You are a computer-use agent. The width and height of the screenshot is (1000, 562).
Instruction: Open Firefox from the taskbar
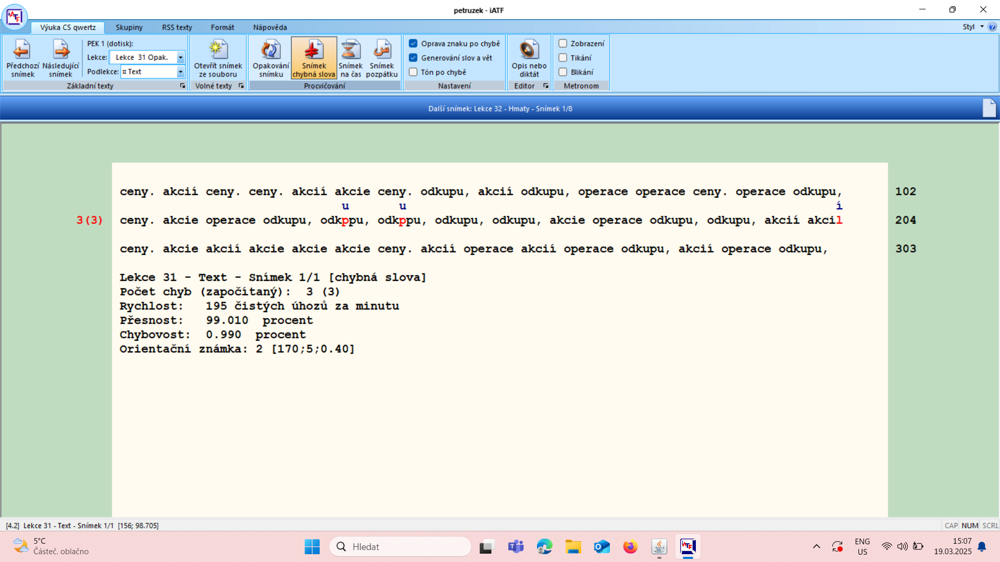[x=630, y=547]
